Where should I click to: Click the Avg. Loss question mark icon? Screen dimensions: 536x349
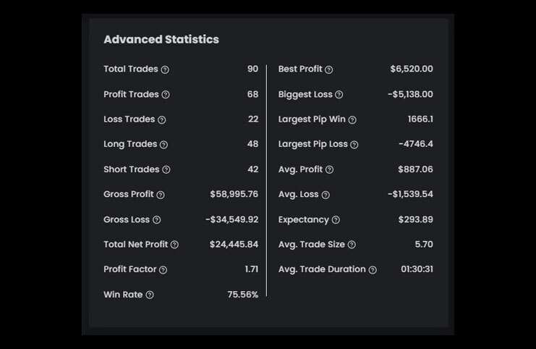[326, 195]
